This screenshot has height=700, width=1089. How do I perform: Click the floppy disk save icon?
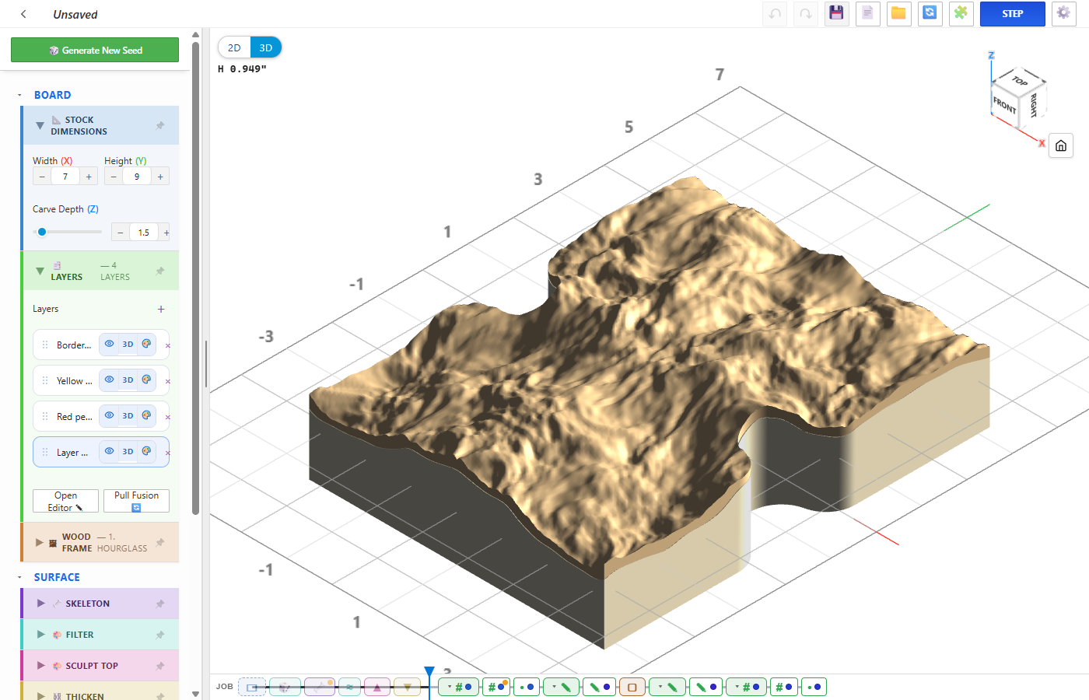836,13
